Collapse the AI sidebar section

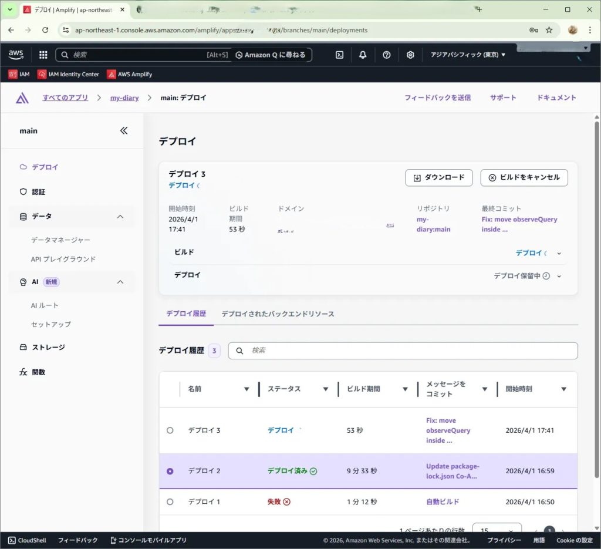pyautogui.click(x=120, y=282)
